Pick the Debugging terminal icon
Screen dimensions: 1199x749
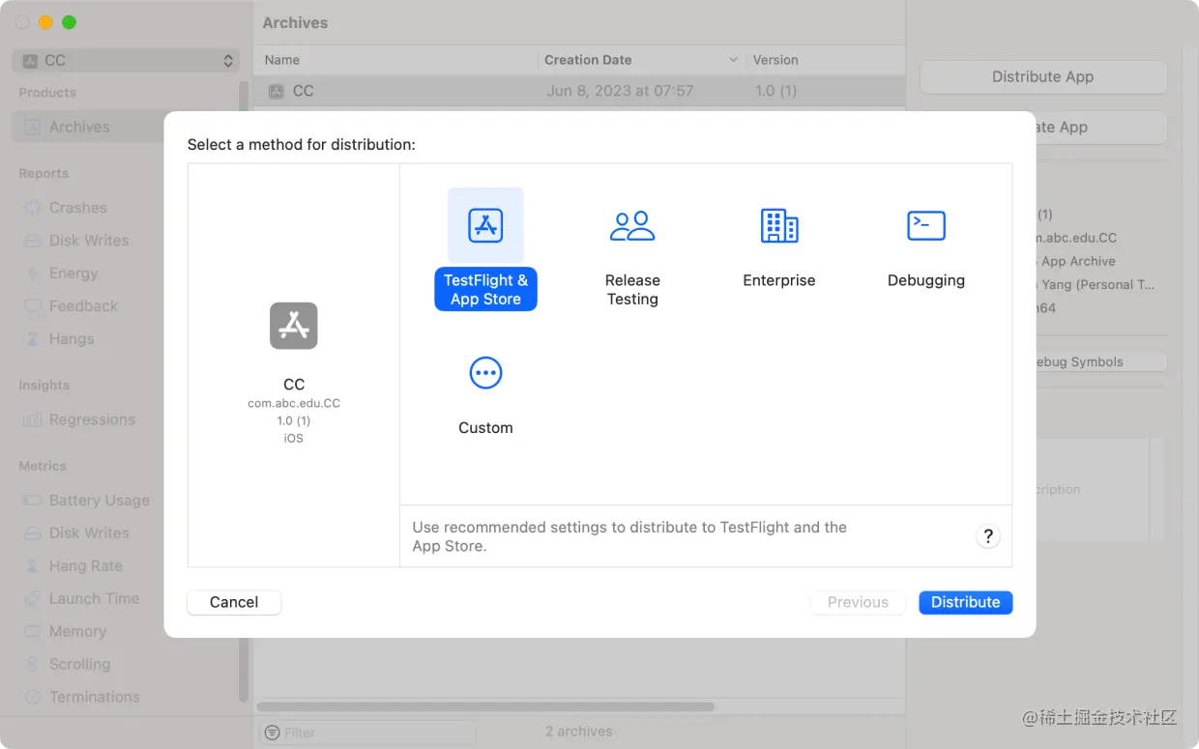tap(926, 225)
